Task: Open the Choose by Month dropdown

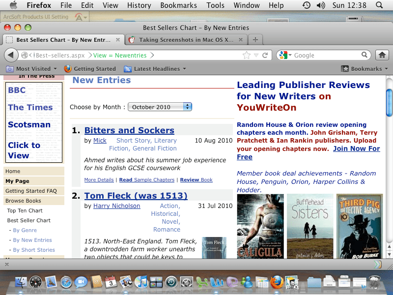Action: [x=160, y=107]
